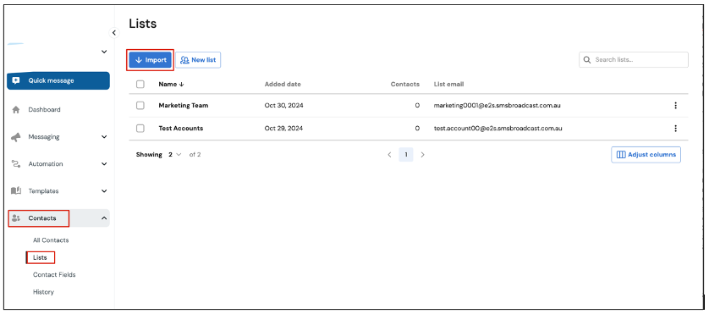Click the New list button
709x314 pixels.
[198, 60]
